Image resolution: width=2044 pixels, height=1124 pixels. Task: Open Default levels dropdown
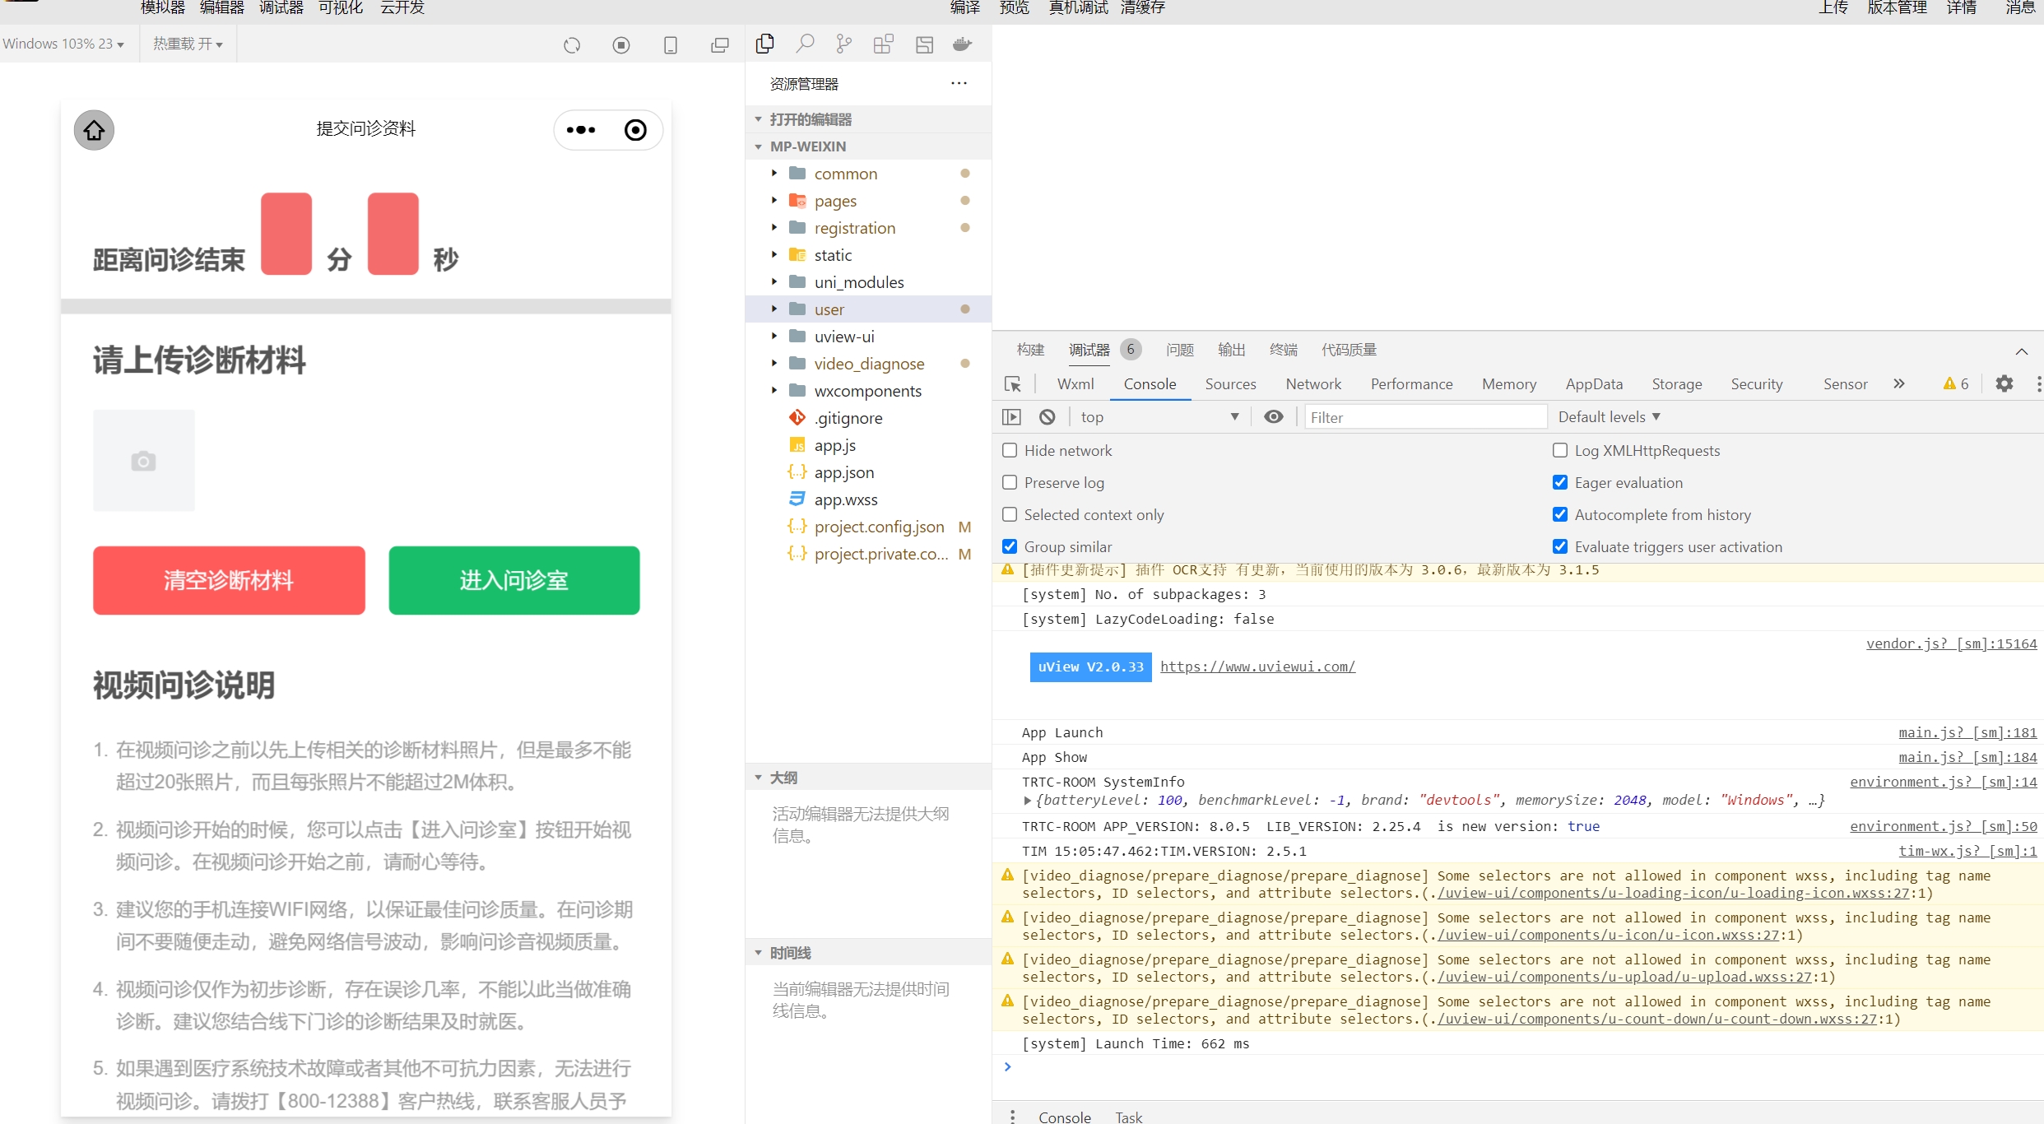pos(1609,417)
